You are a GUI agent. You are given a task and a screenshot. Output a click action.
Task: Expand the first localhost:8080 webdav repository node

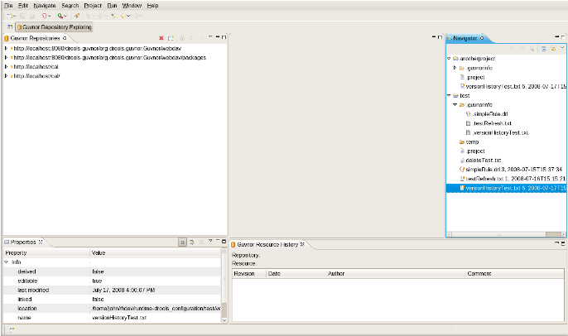pos(6,48)
